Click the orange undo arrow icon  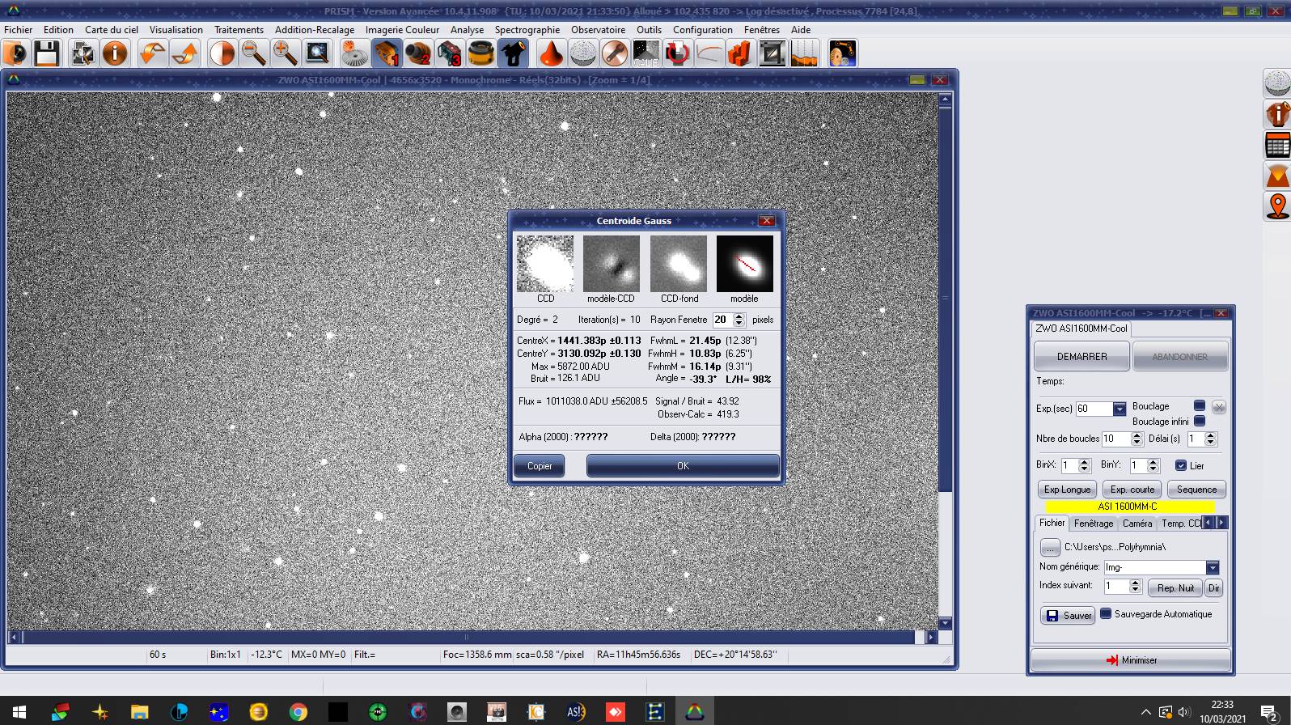(151, 53)
